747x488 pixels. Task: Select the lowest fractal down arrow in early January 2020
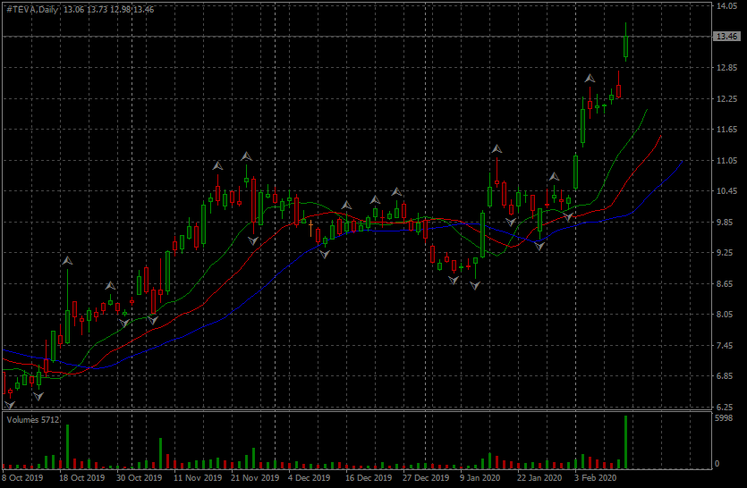click(475, 286)
